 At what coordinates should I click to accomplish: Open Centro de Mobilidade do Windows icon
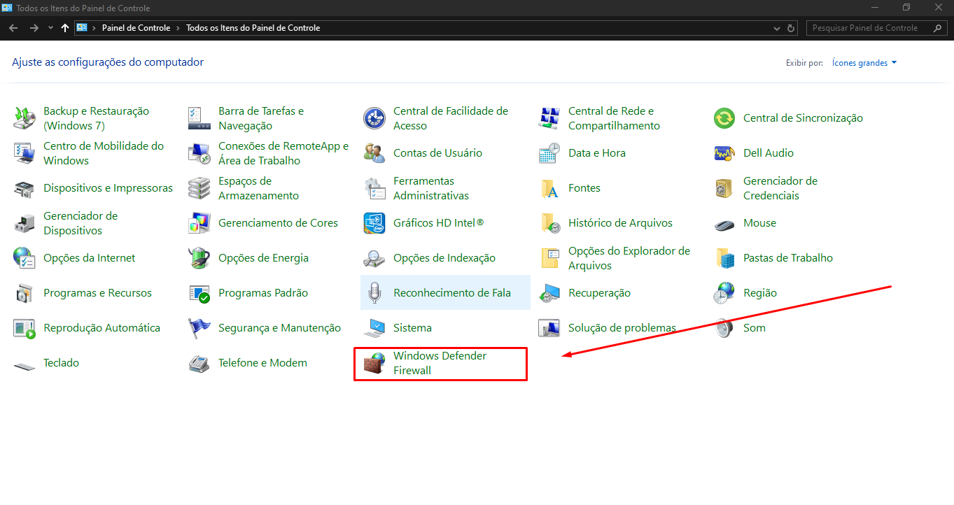(x=24, y=153)
